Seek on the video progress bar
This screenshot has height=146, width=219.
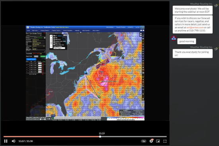point(85,136)
